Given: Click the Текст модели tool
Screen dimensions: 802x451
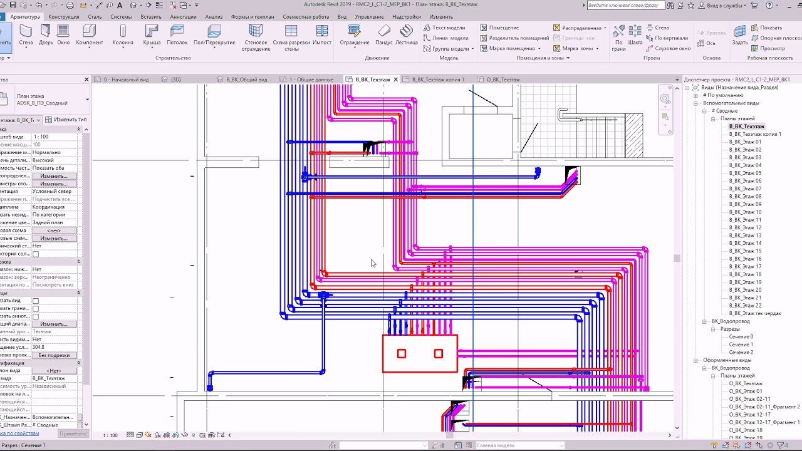Looking at the screenshot, I should pos(444,28).
